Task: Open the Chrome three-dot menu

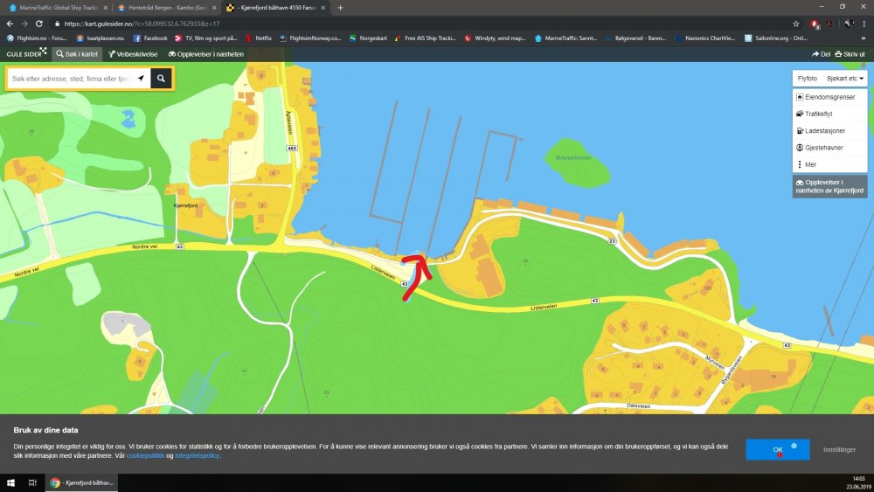Action: 864,24
